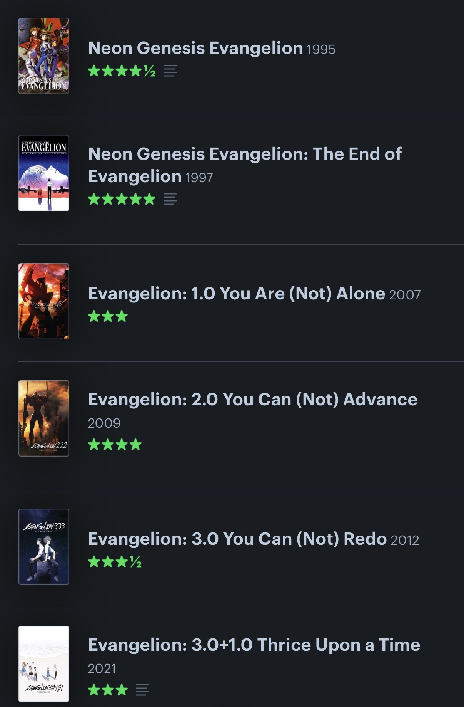Click the five-star rating of The End of Evangelion
This screenshot has width=464, height=707.
(122, 199)
